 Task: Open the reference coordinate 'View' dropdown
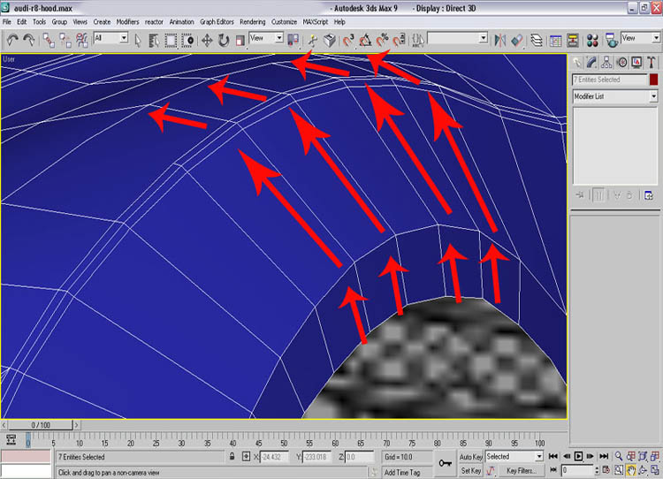[x=278, y=39]
